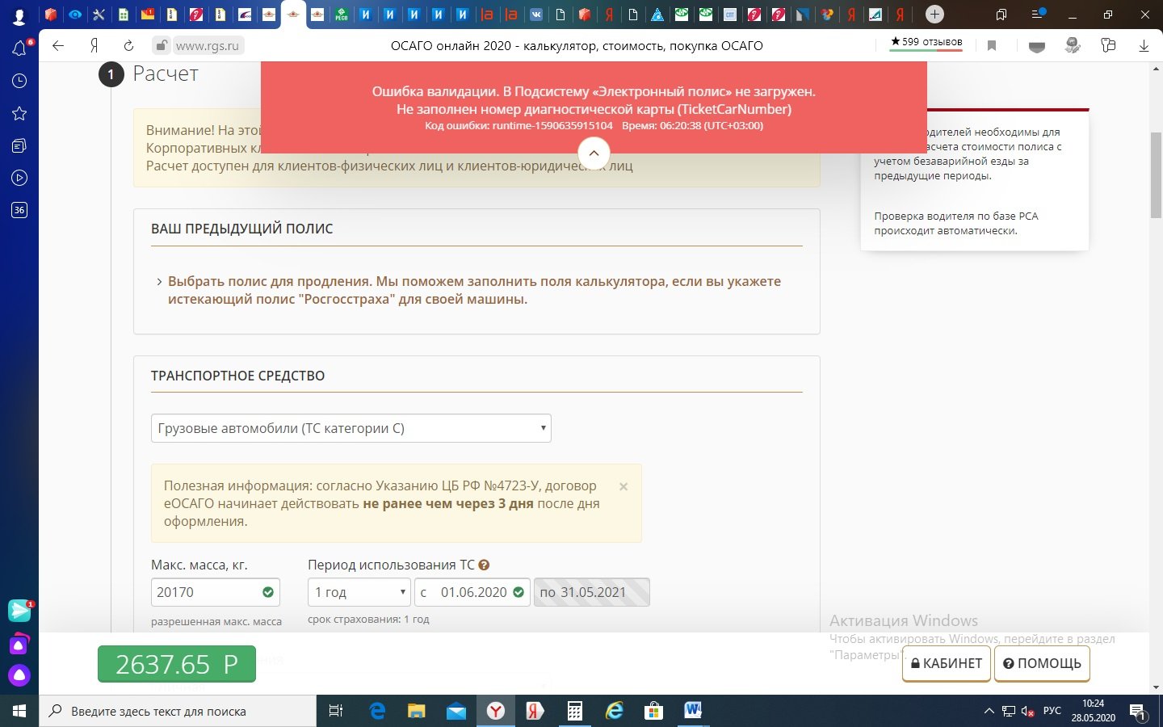The height and width of the screenshot is (727, 1163).
Task: Click the Windows taskbar search box
Action: (x=178, y=711)
